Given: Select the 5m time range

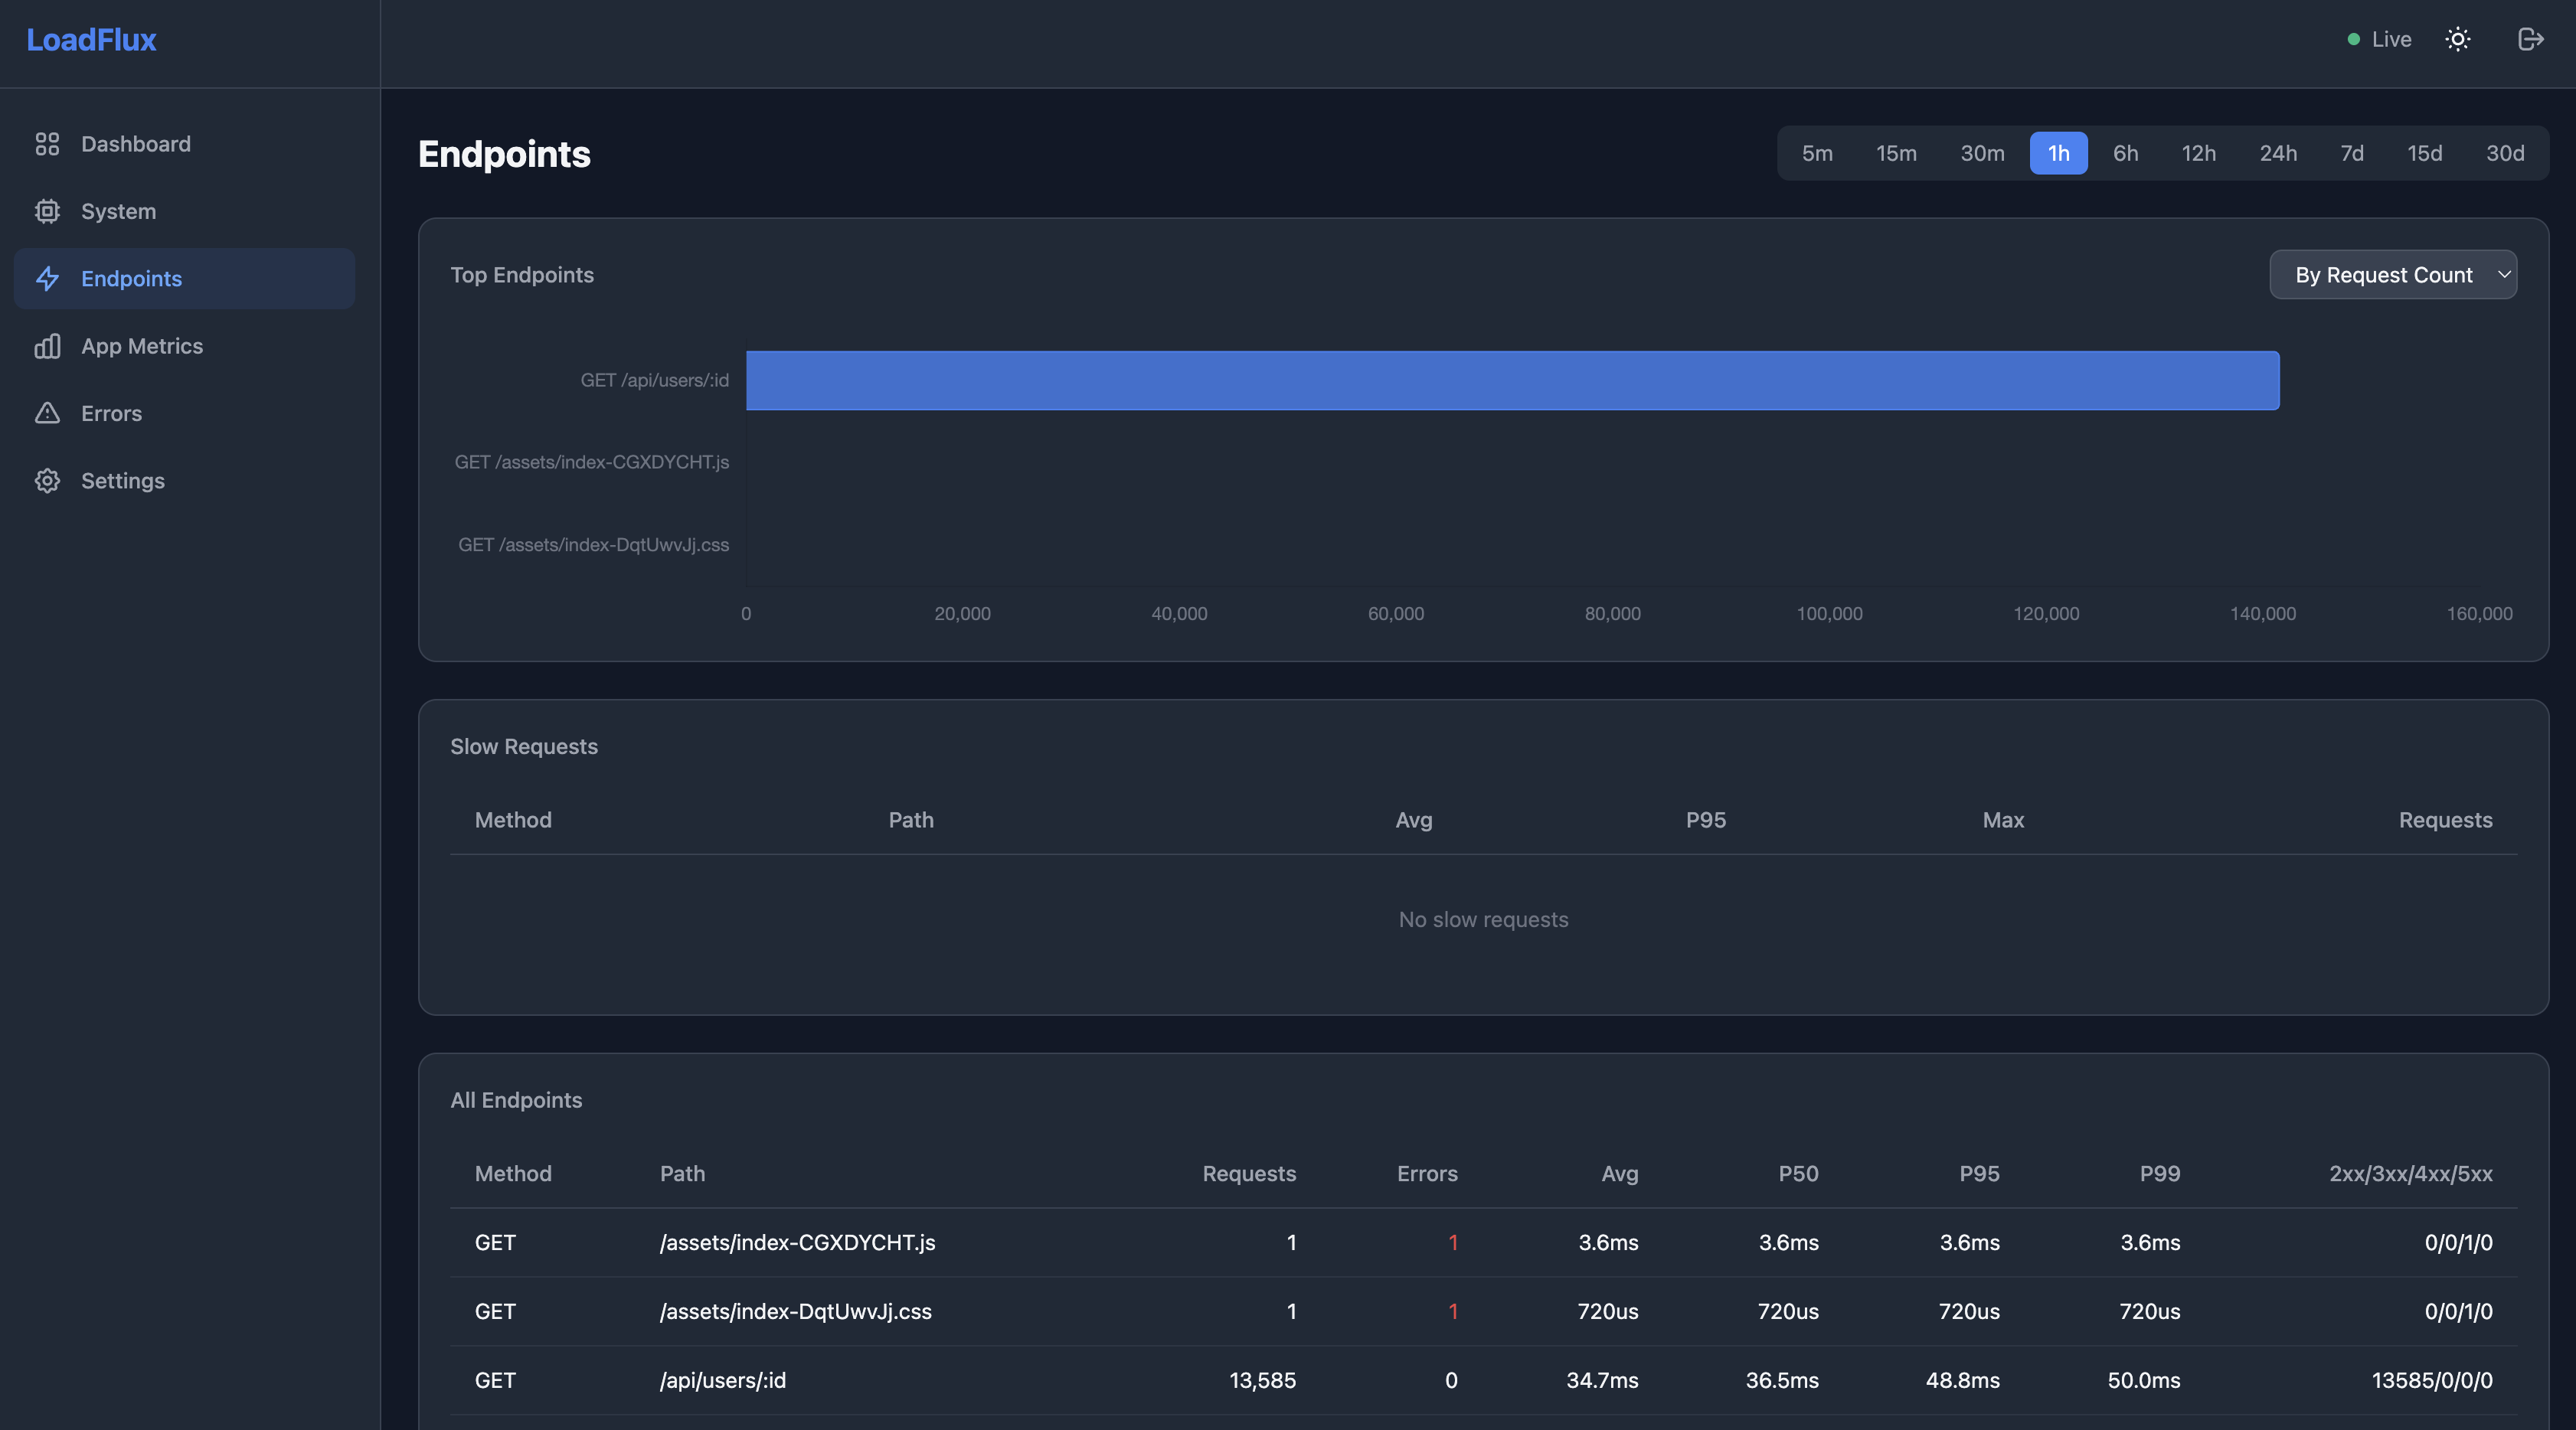Looking at the screenshot, I should tap(1816, 153).
